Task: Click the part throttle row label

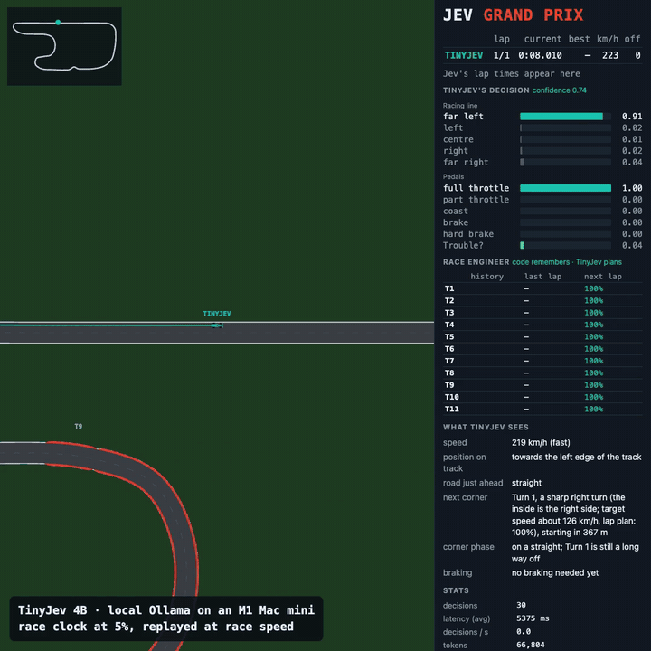Action: tap(476, 200)
